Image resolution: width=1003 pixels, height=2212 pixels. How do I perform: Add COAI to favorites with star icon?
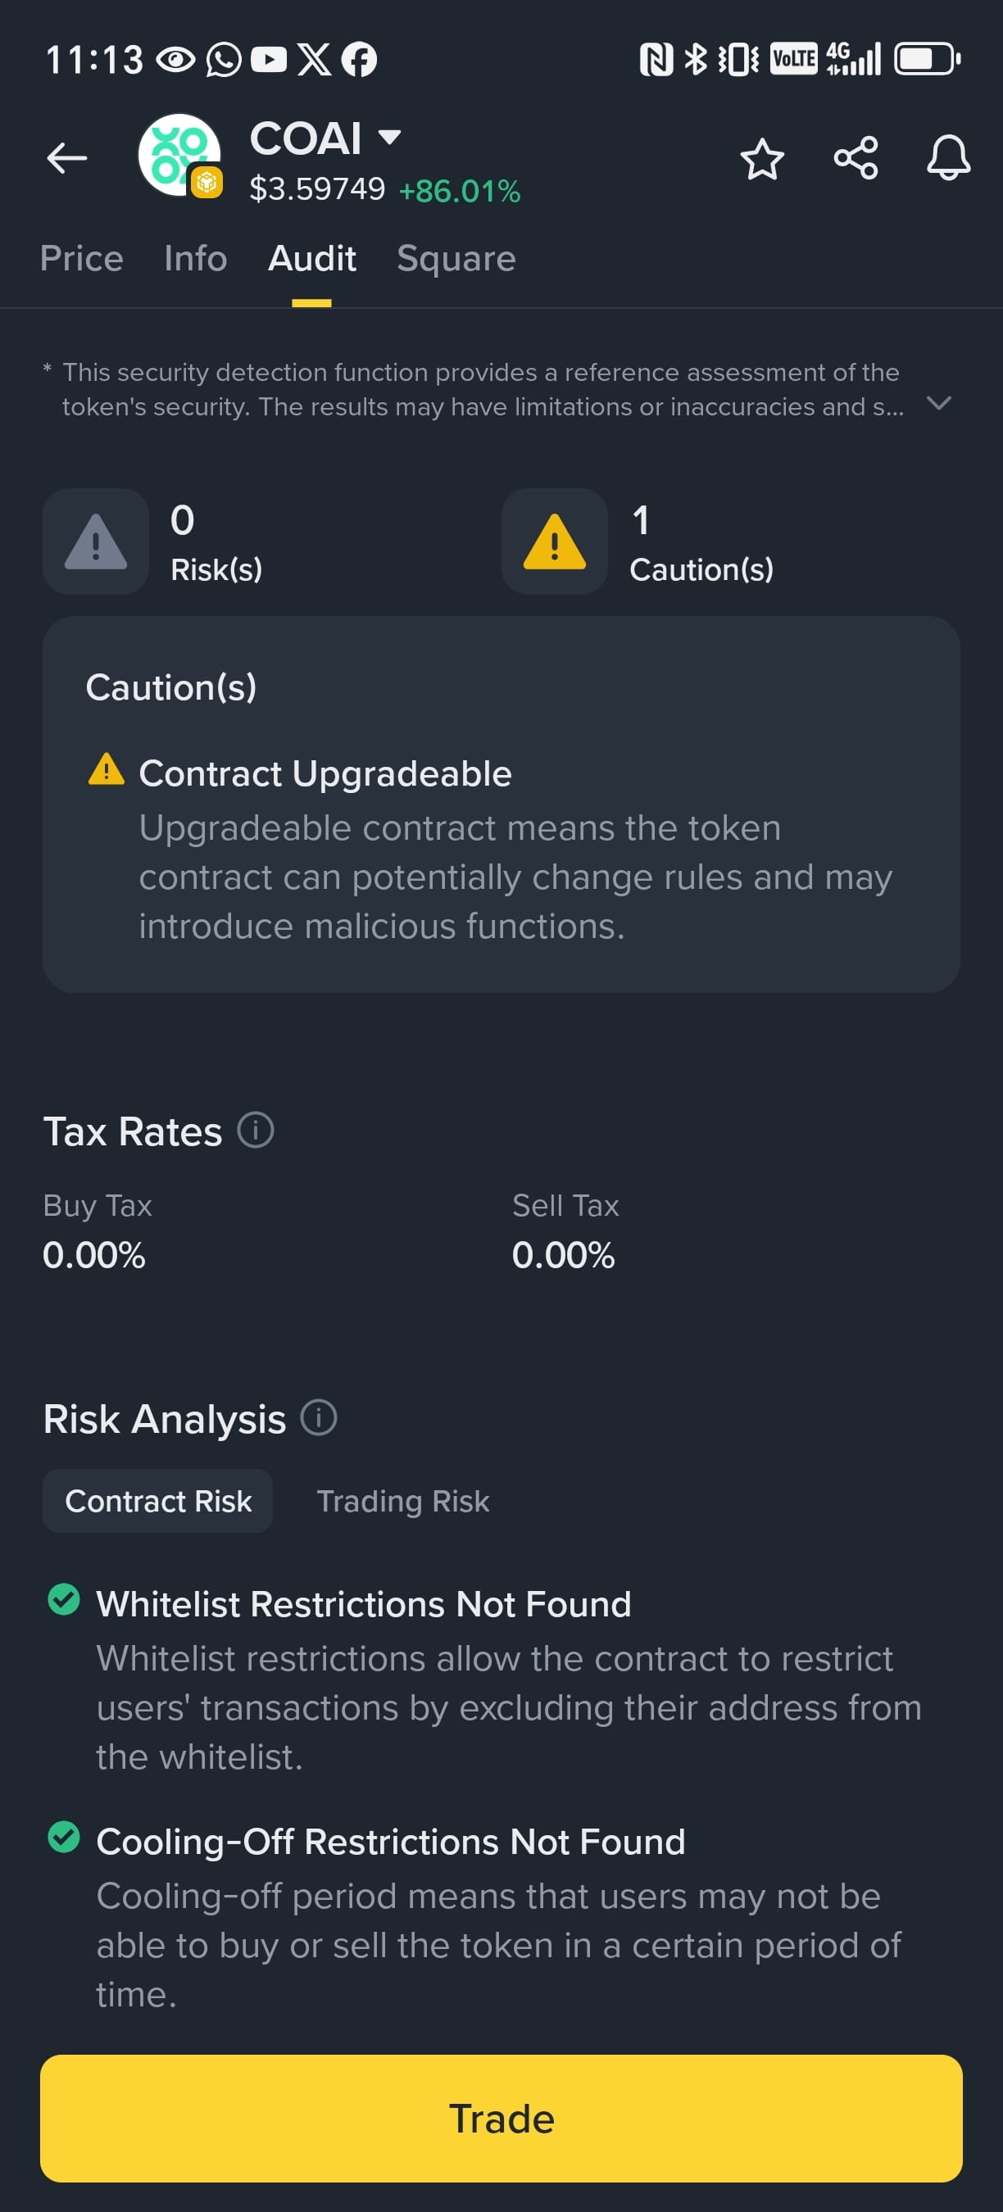click(762, 159)
